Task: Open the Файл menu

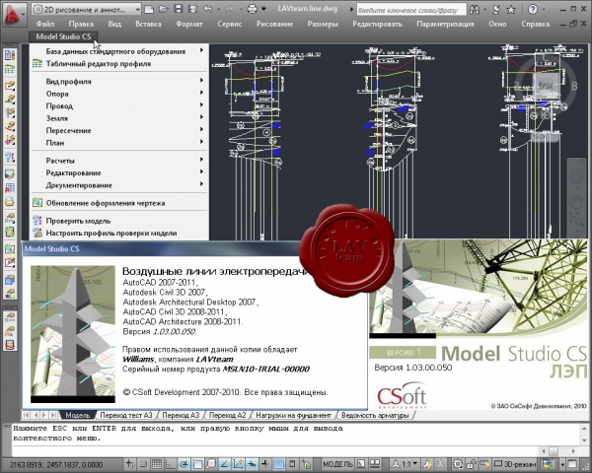Action: (45, 24)
